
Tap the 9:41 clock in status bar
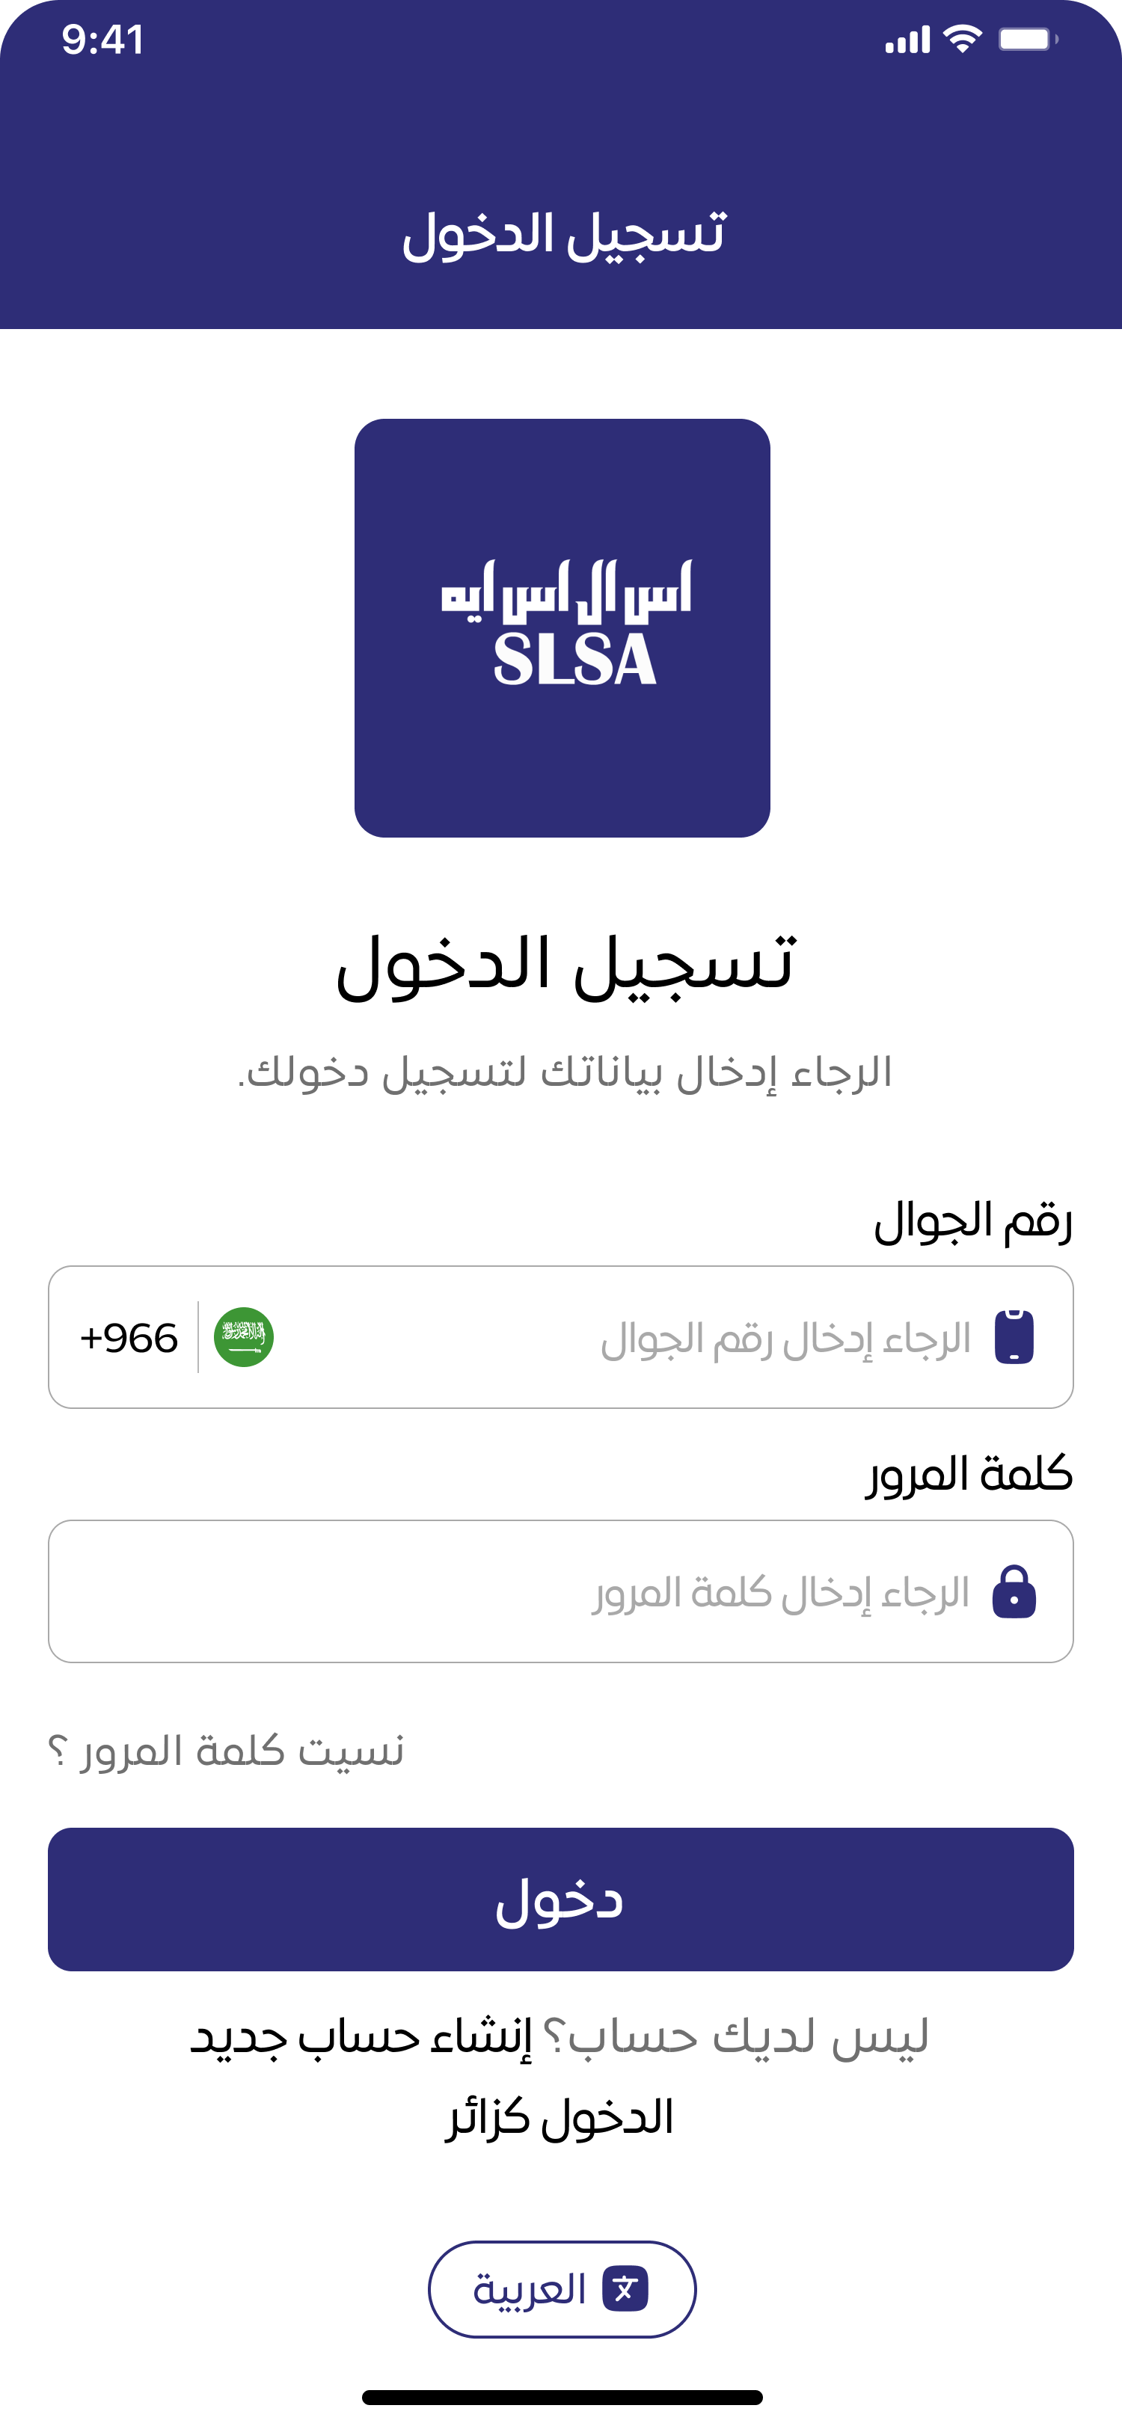(x=102, y=40)
